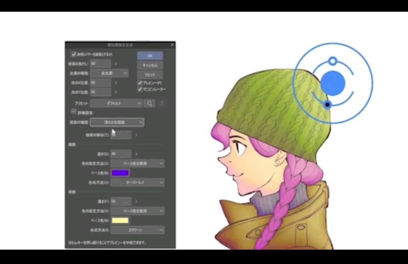The width and height of the screenshot is (408, 264).
Task: Toggle the reference layer as line art checkbox
Action: click(x=74, y=54)
